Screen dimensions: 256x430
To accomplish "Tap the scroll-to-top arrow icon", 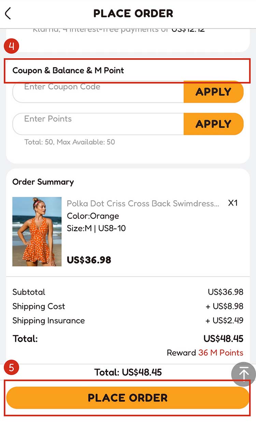I will coord(244,374).
